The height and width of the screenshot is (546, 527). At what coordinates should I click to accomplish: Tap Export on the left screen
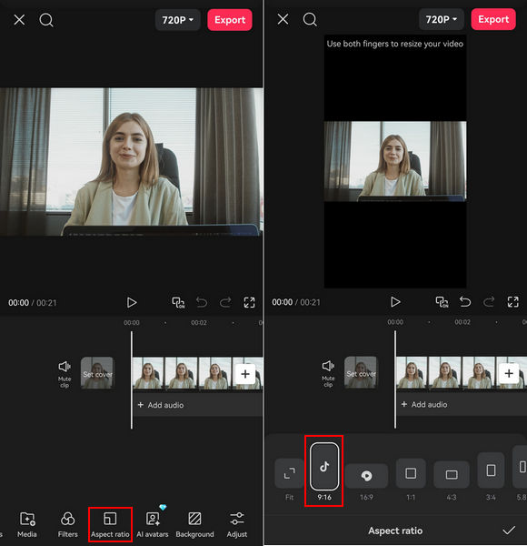click(230, 20)
